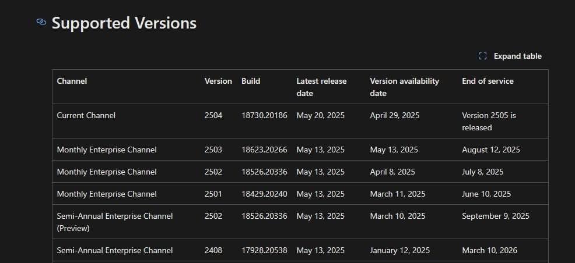The image size is (575, 263).
Task: Click the September 9, 2025 date cell
Action: pos(496,216)
